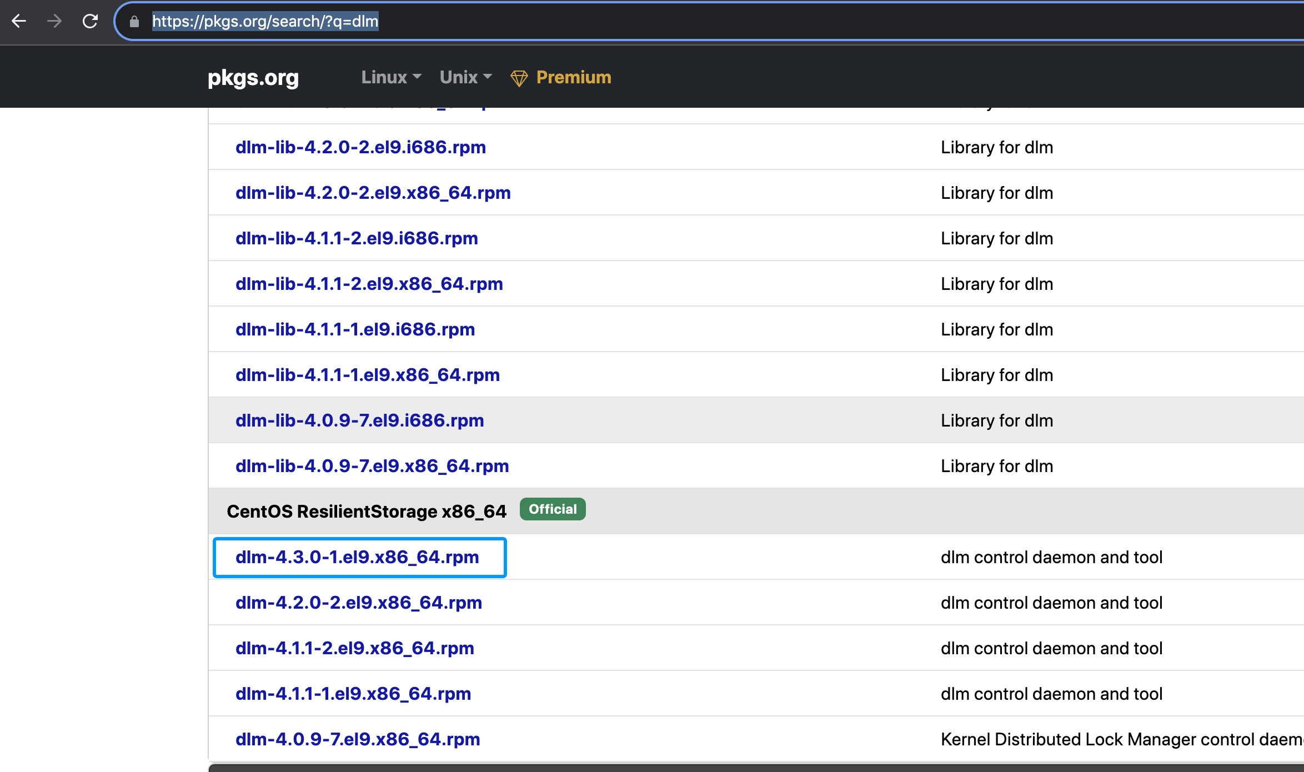Click CentOS ResilientStorage x86_64 header

tap(366, 512)
